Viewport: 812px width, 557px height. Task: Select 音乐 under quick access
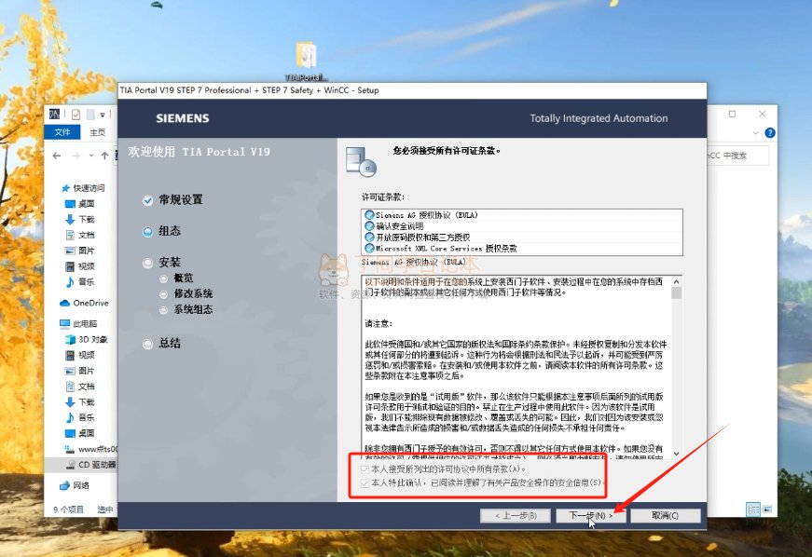80,282
